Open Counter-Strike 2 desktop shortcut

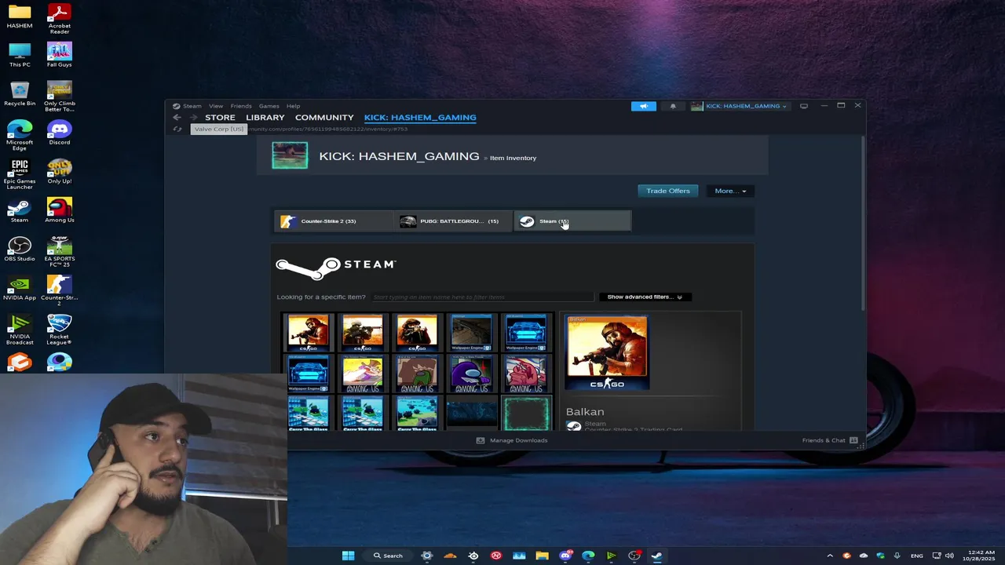[60, 290]
